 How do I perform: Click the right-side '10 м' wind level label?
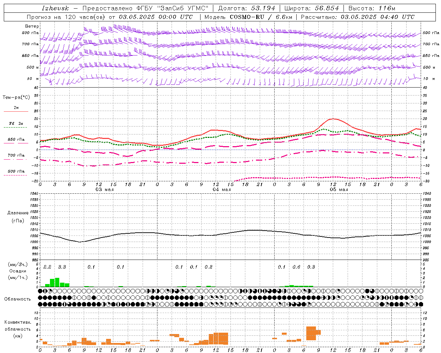pos(429,79)
